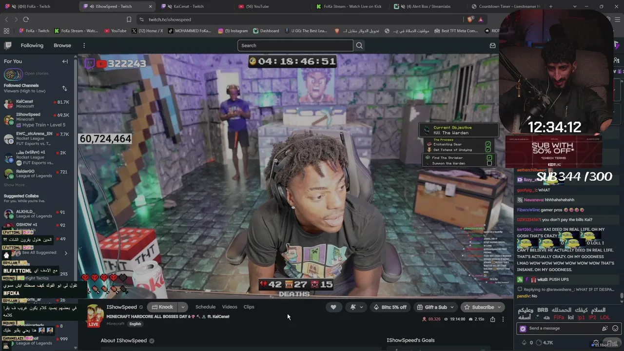View site information in address bar
Image resolution: width=624 pixels, height=351 pixels.
[141, 19]
